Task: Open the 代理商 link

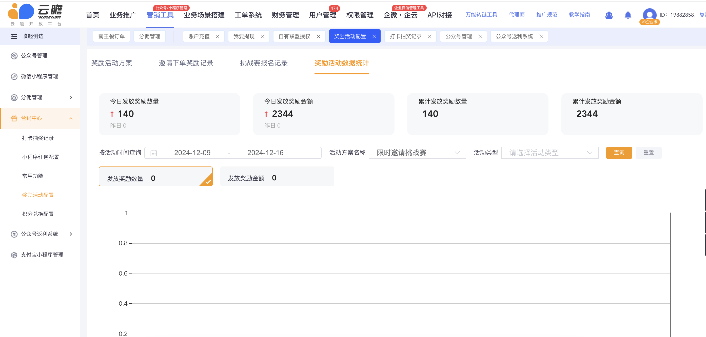Action: pos(517,15)
